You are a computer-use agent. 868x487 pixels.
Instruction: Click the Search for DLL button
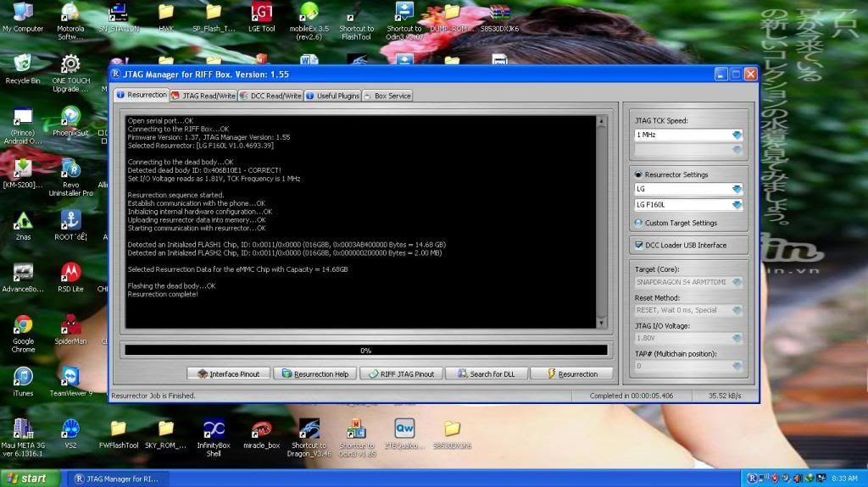coord(486,374)
